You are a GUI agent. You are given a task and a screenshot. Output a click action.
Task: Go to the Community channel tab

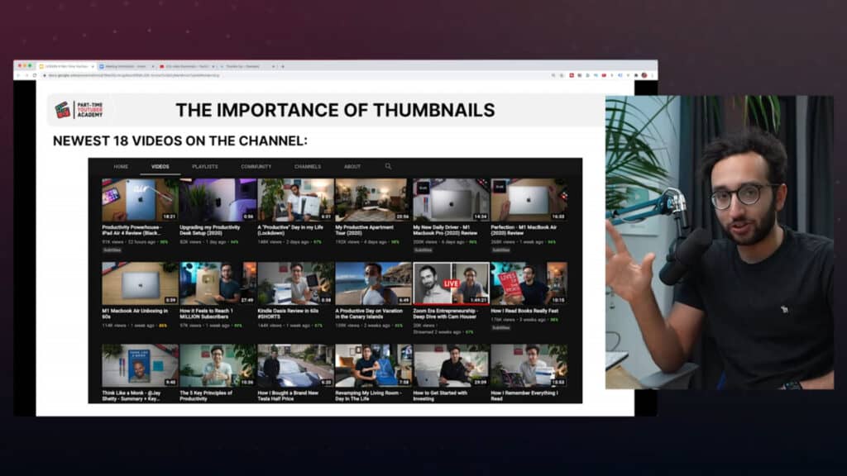(256, 167)
